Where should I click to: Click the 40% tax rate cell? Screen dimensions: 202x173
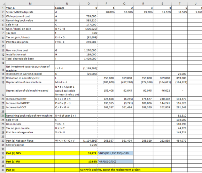(88, 33)
